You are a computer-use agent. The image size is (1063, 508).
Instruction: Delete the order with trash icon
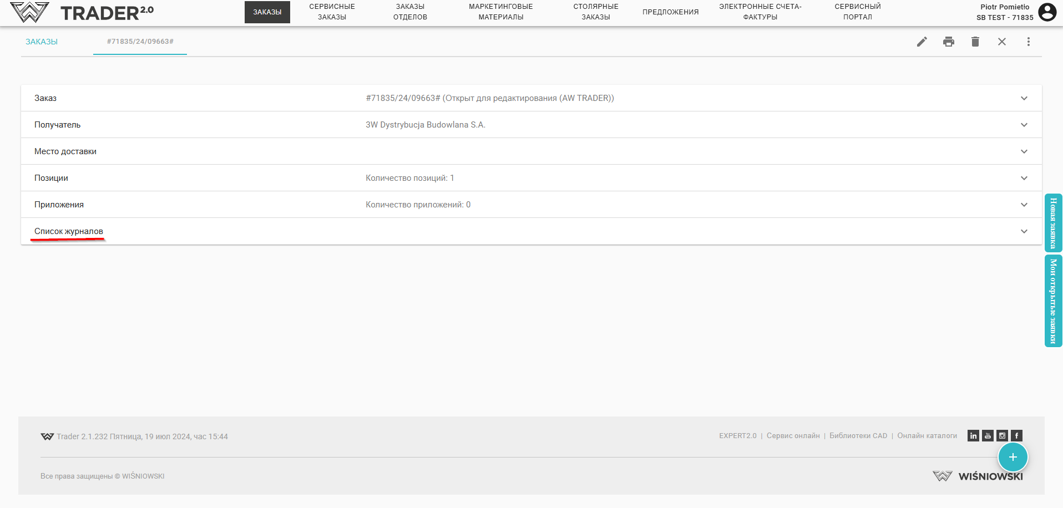tap(975, 42)
